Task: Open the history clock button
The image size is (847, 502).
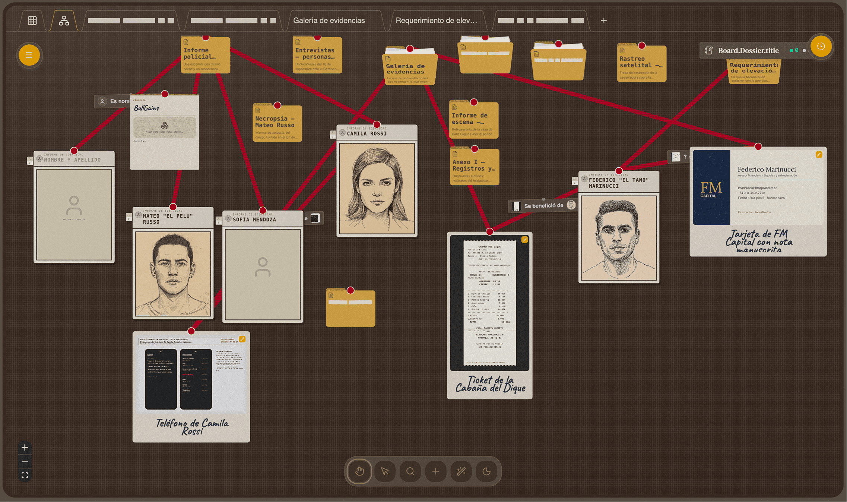Action: pos(821,47)
